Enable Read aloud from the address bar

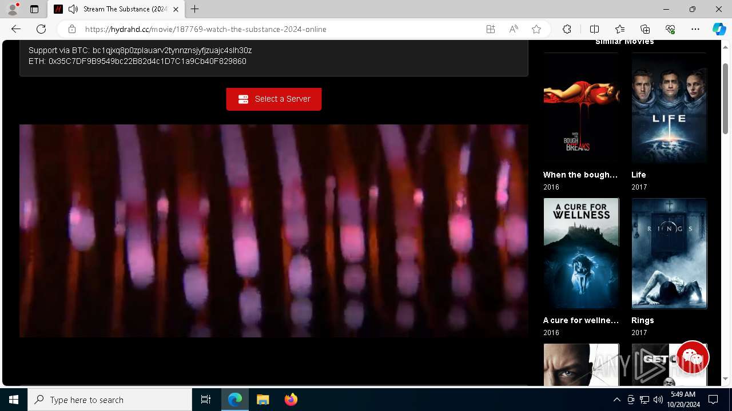pyautogui.click(x=514, y=29)
